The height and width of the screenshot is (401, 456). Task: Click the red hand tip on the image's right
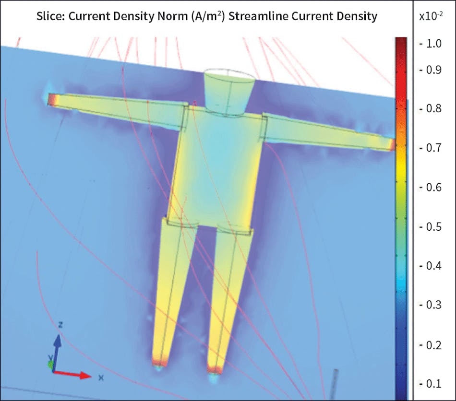click(392, 144)
